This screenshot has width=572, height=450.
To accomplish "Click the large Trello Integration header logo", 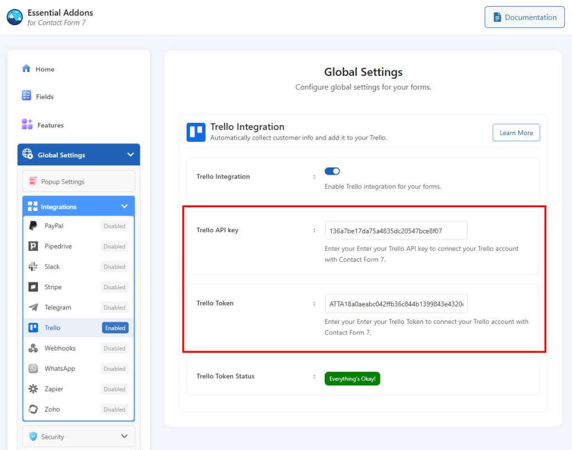I will click(x=196, y=132).
